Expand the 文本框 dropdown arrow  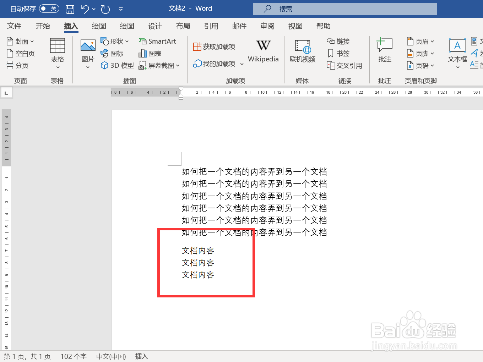[x=457, y=67]
